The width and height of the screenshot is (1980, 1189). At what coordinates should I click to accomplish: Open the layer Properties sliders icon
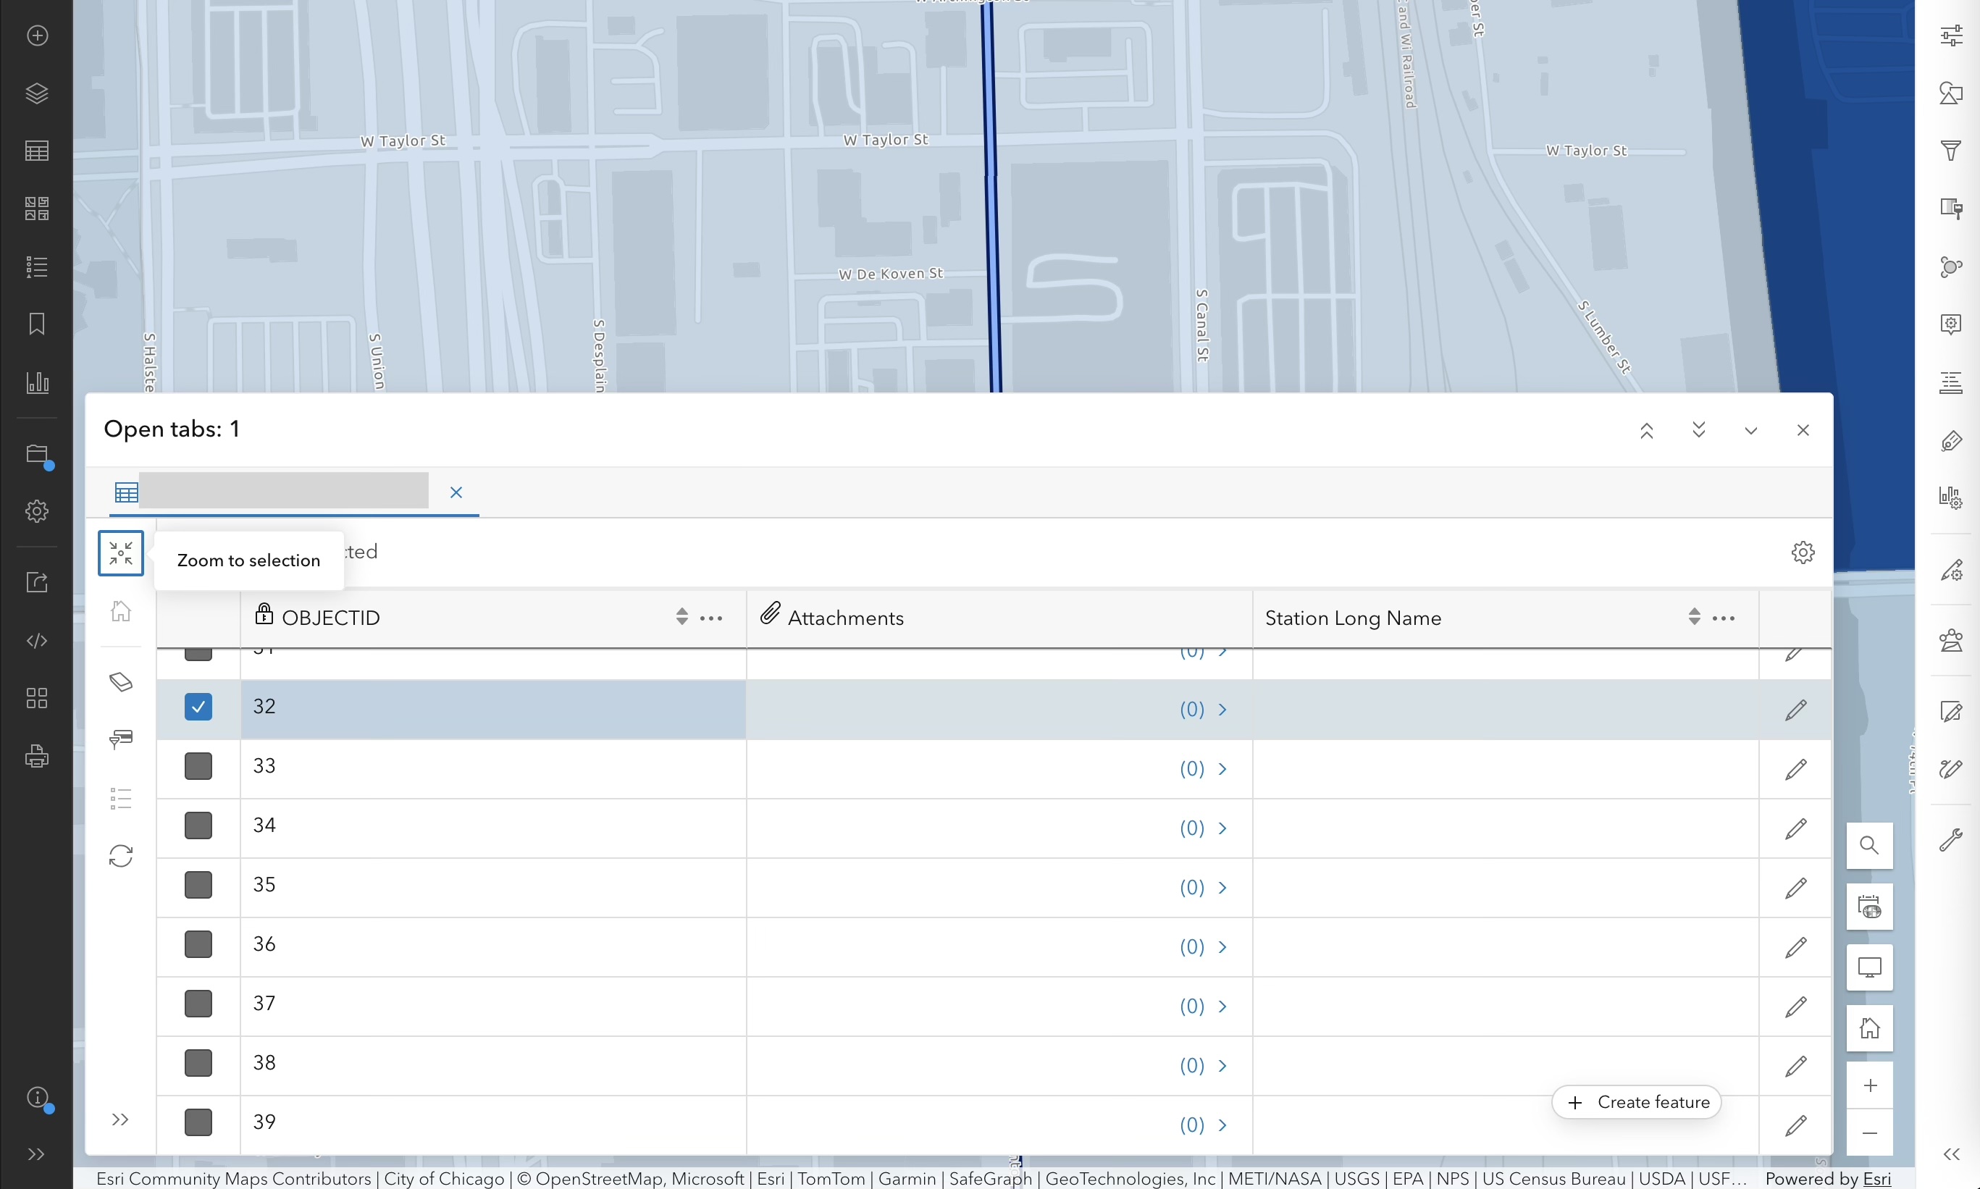pyautogui.click(x=1951, y=35)
